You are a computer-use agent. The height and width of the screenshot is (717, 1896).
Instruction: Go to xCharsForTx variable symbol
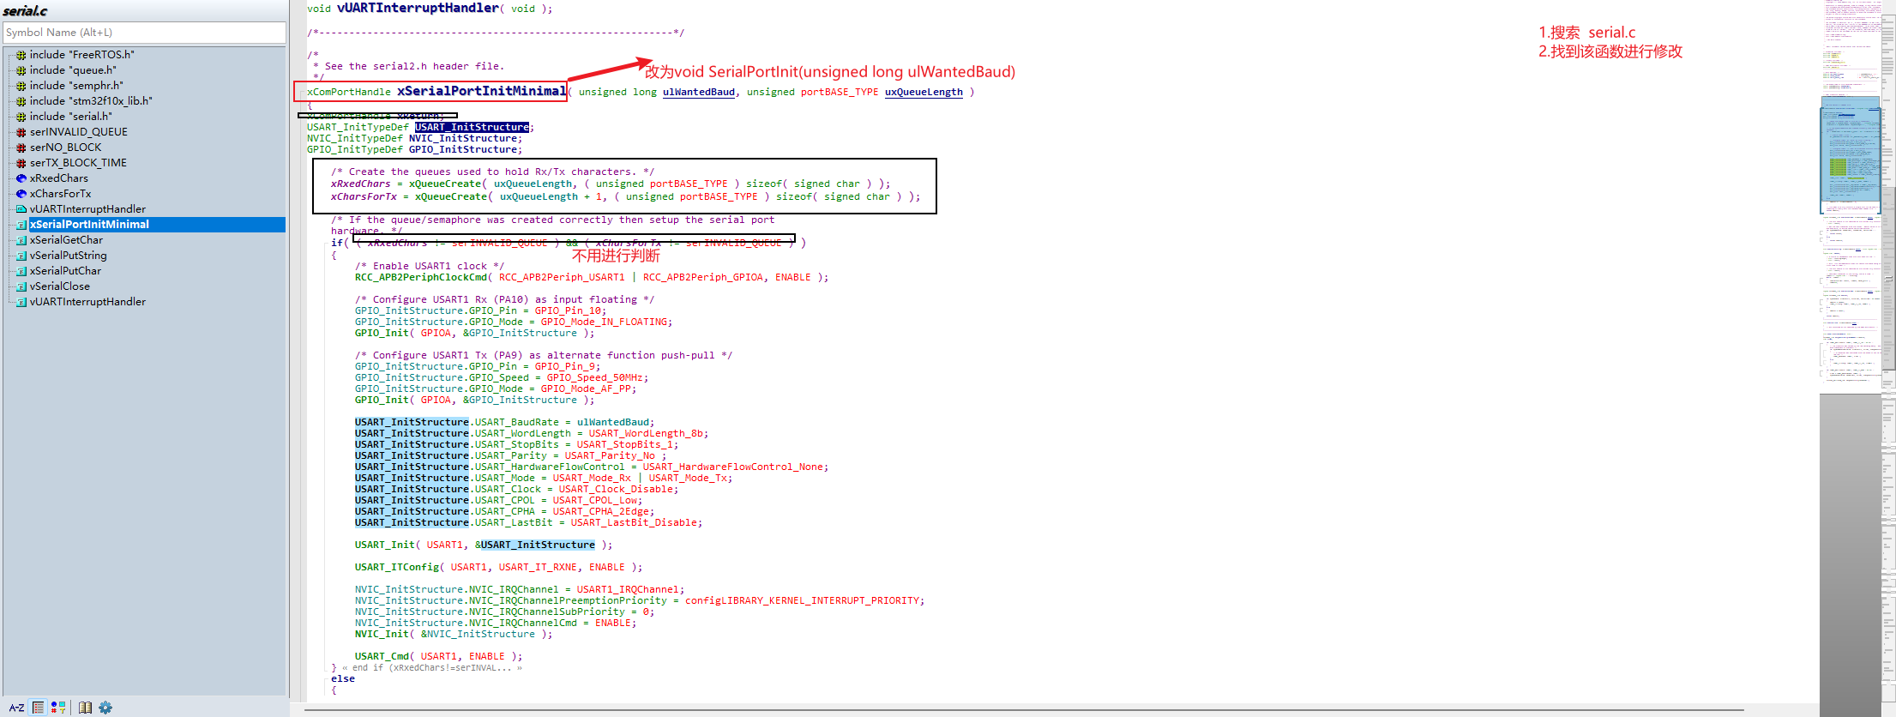point(61,194)
